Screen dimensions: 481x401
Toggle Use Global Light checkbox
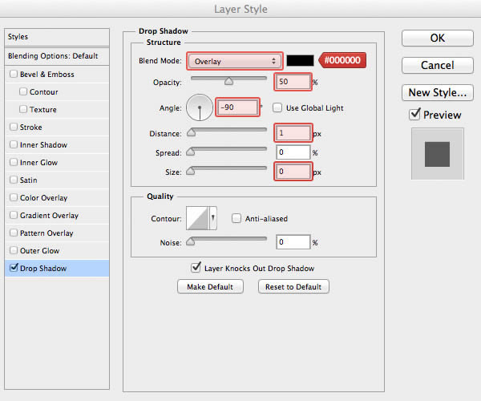[277, 107]
